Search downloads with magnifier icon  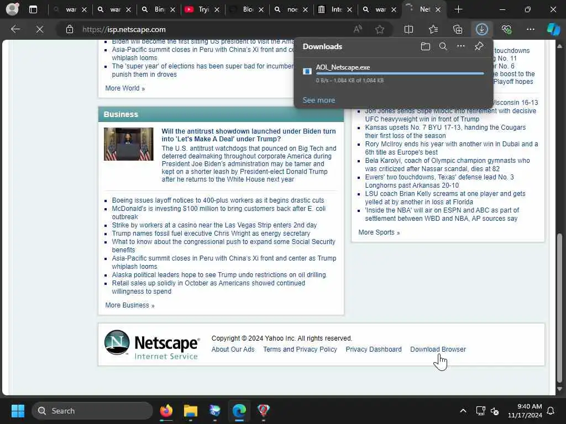tap(443, 46)
